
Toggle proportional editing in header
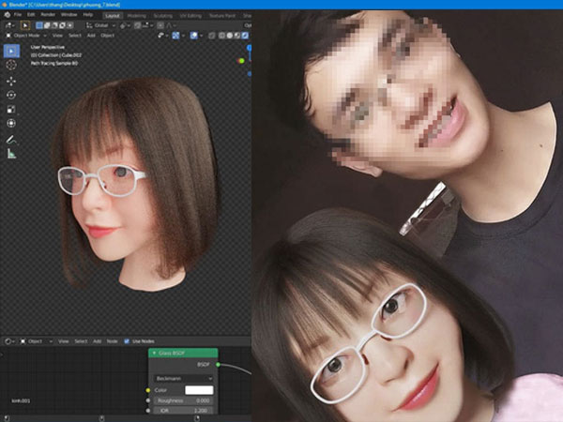(x=160, y=25)
